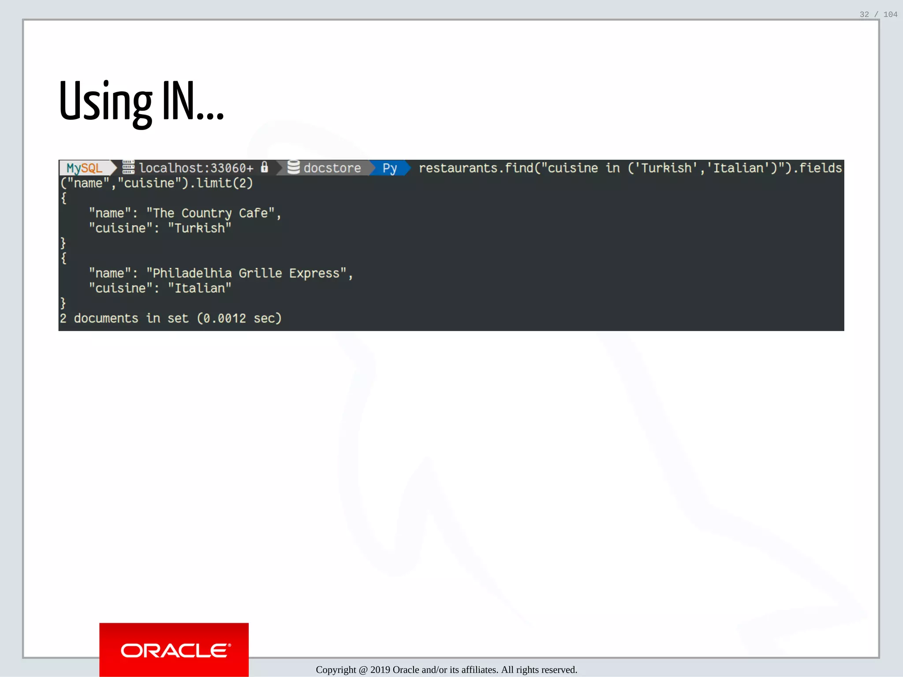Click "Philadelhia Grille Express" name value
This screenshot has width=903, height=677.
click(246, 273)
